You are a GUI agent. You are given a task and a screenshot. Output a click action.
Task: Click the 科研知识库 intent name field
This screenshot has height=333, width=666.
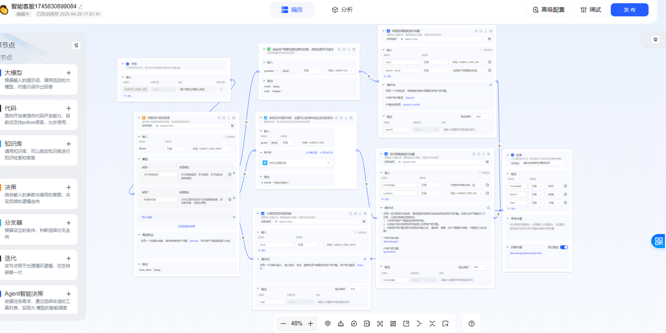point(159,199)
